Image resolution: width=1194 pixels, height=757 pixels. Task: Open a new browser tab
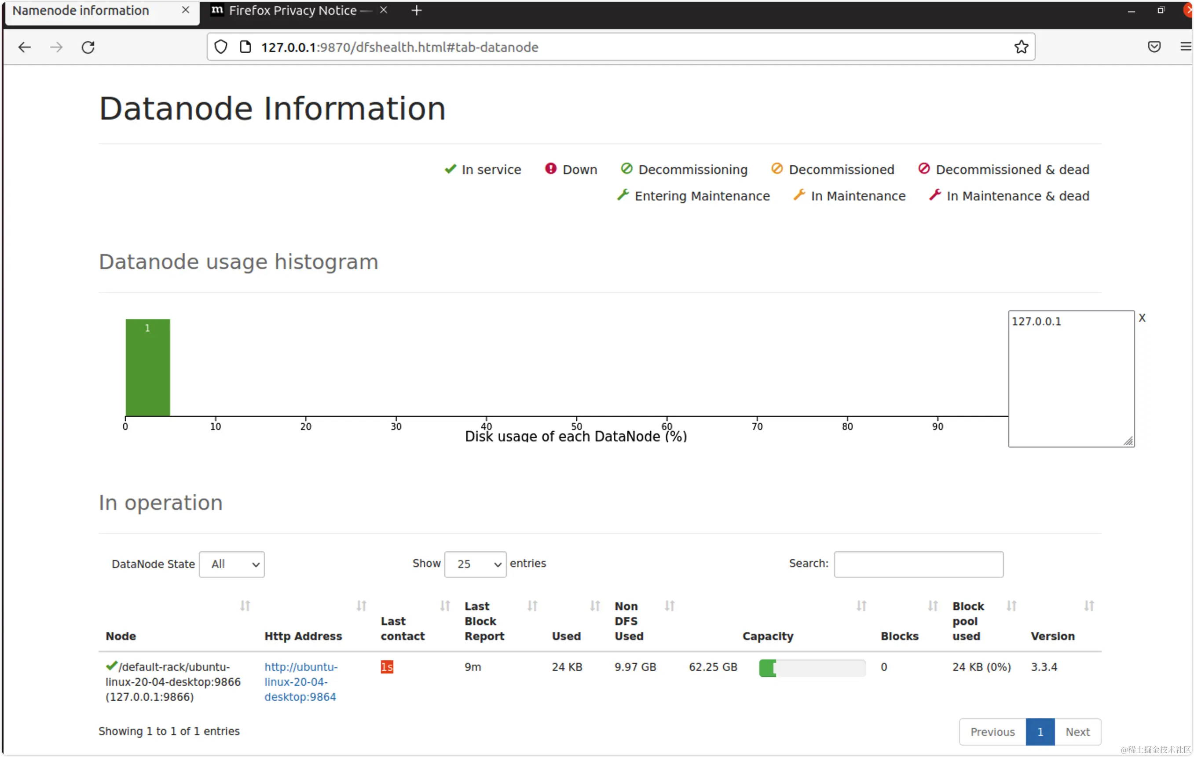417,11
